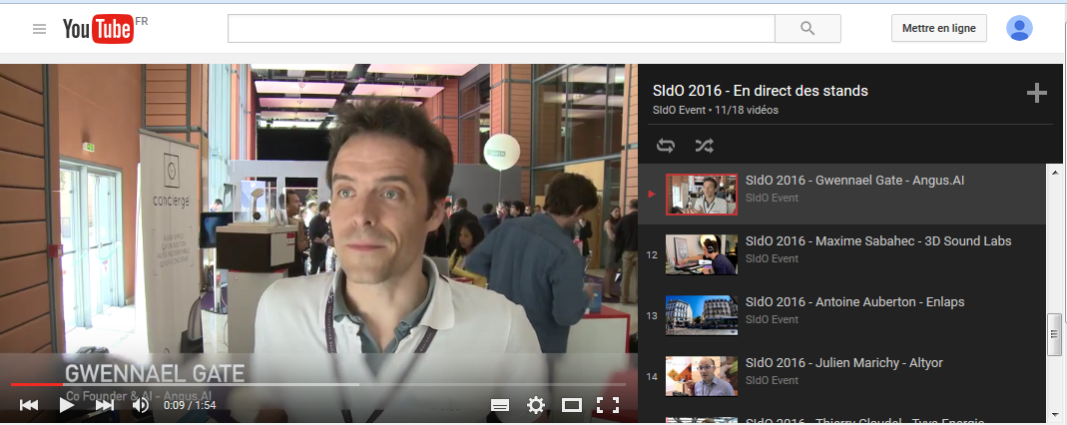
Task: Focus the YouTube search field
Action: coord(501,29)
